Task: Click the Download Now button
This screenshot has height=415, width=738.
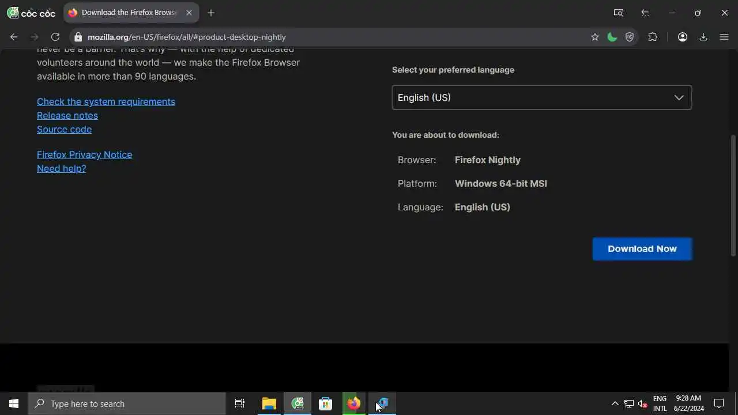Action: point(642,248)
